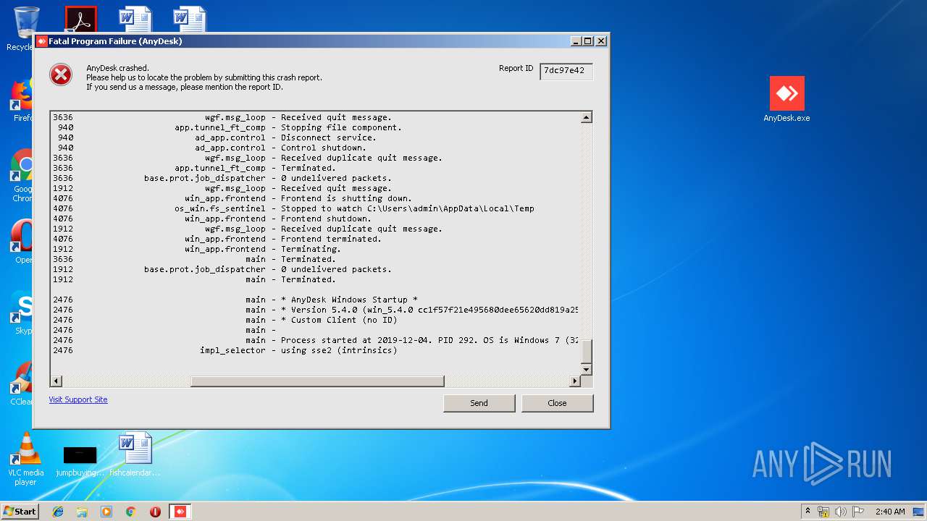The image size is (927, 521).
Task: Select log line 'Frontend is shutting down.'
Action: [346, 198]
